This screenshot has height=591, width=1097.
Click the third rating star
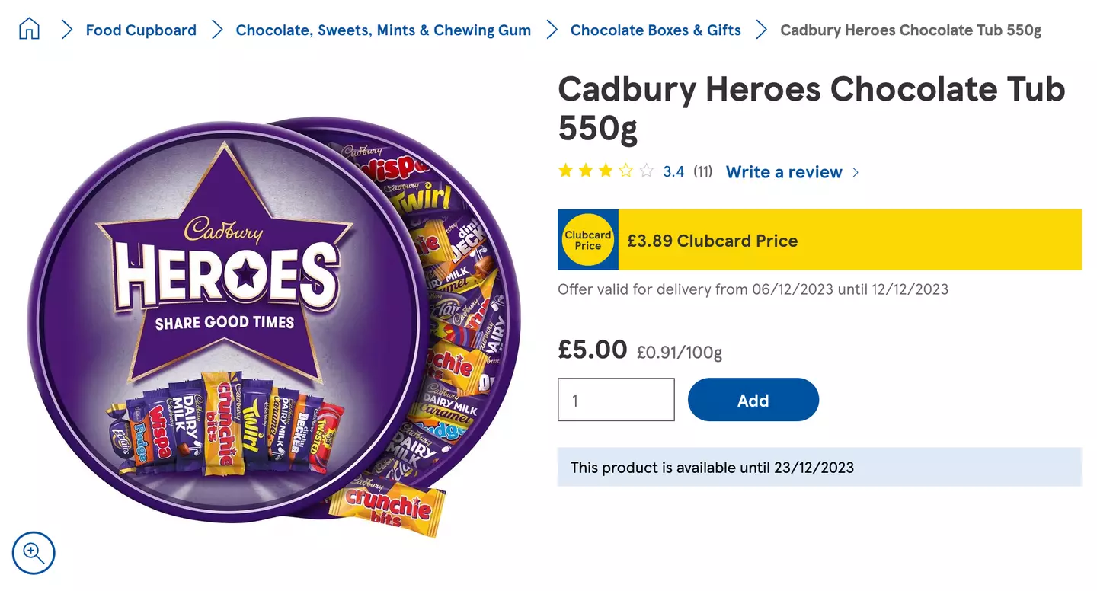605,171
